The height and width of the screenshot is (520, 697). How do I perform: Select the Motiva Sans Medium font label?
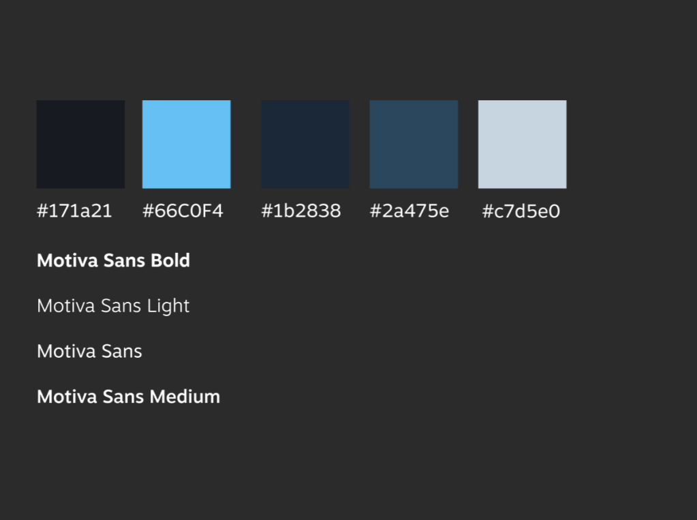(x=128, y=397)
